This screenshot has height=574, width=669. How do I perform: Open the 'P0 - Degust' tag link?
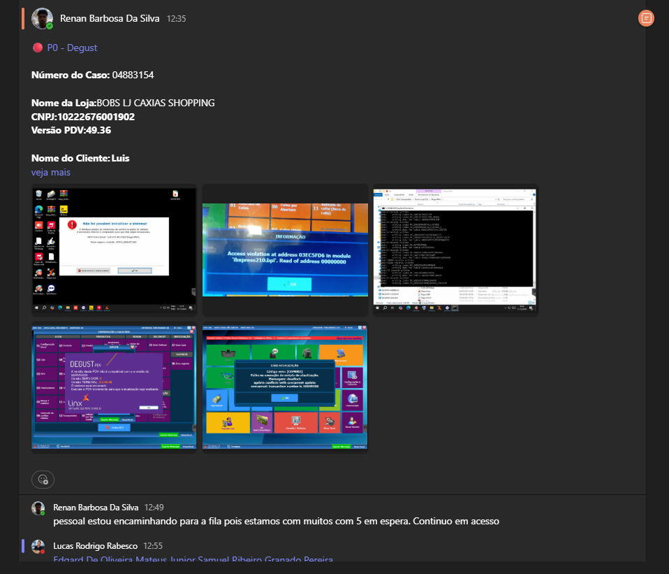(72, 48)
